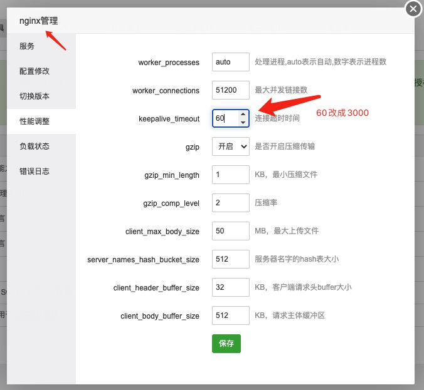Click the gzip_comp_level input field

231,203
